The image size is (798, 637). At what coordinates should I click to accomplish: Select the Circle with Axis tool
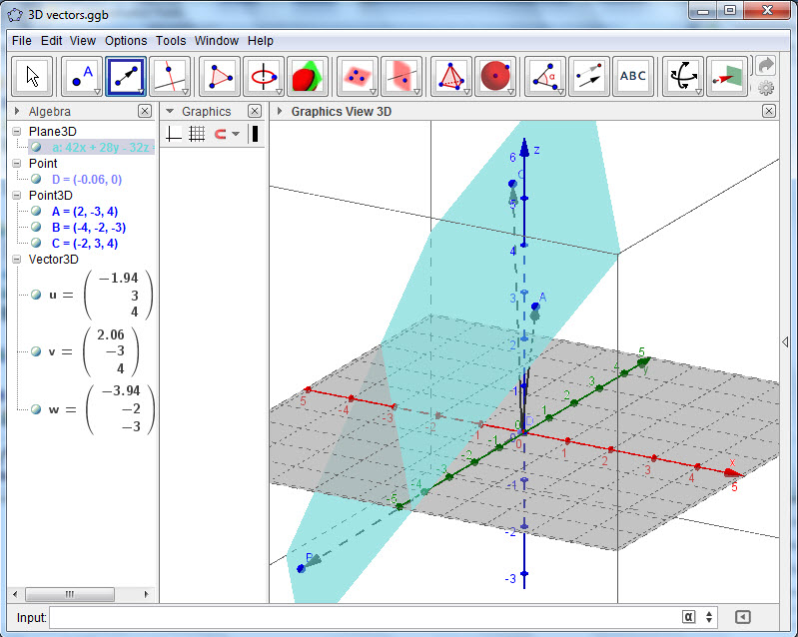coord(264,77)
